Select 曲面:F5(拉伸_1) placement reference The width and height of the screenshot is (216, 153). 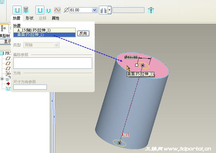click(x=44, y=35)
